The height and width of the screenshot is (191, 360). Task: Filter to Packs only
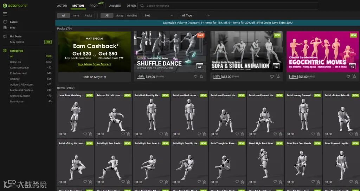coord(88,15)
